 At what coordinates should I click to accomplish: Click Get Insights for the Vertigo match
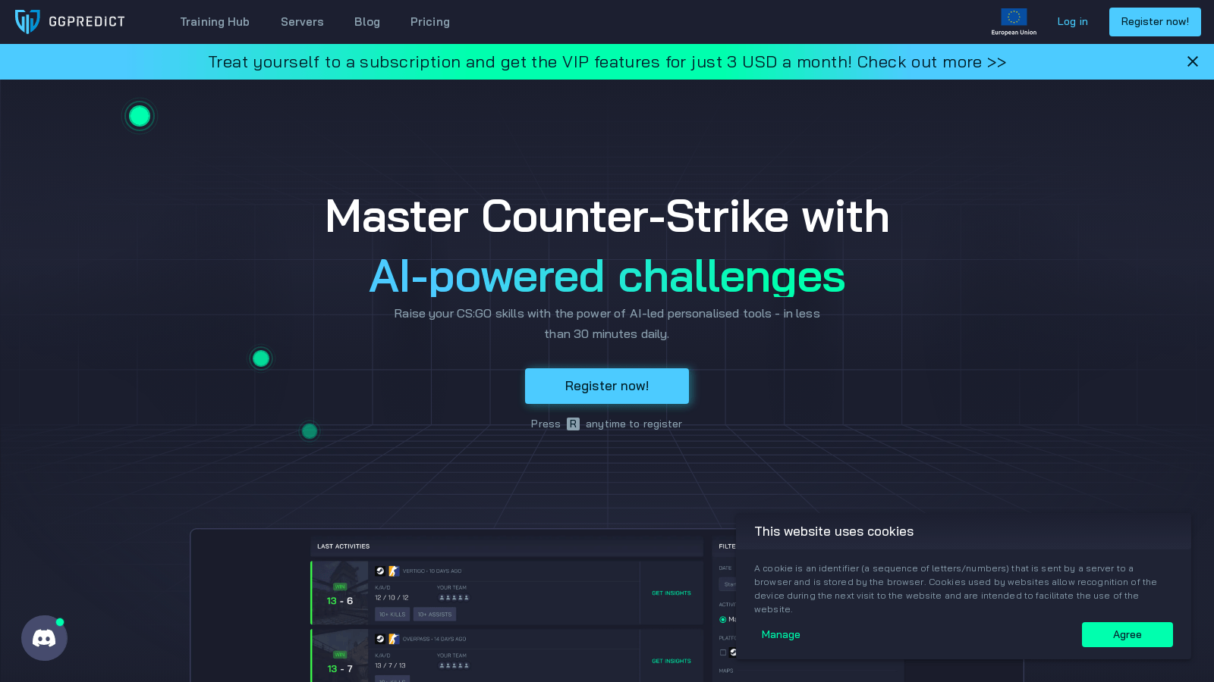[x=671, y=593]
